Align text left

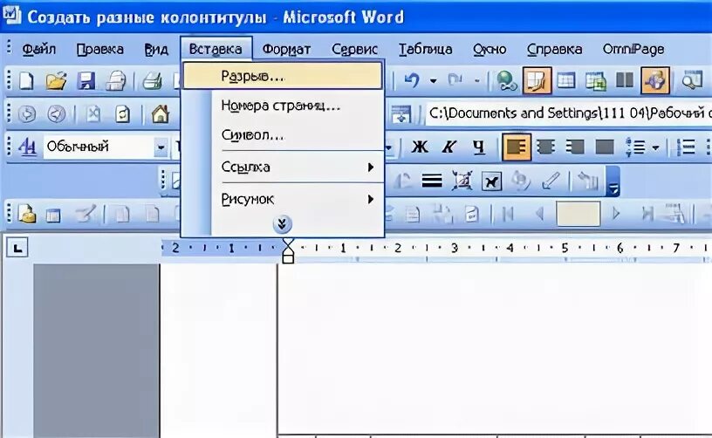pyautogui.click(x=517, y=147)
